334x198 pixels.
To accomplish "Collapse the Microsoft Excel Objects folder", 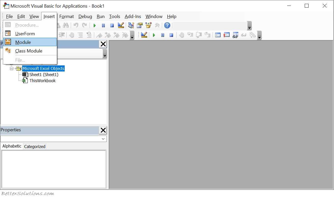I will click(x=11, y=68).
